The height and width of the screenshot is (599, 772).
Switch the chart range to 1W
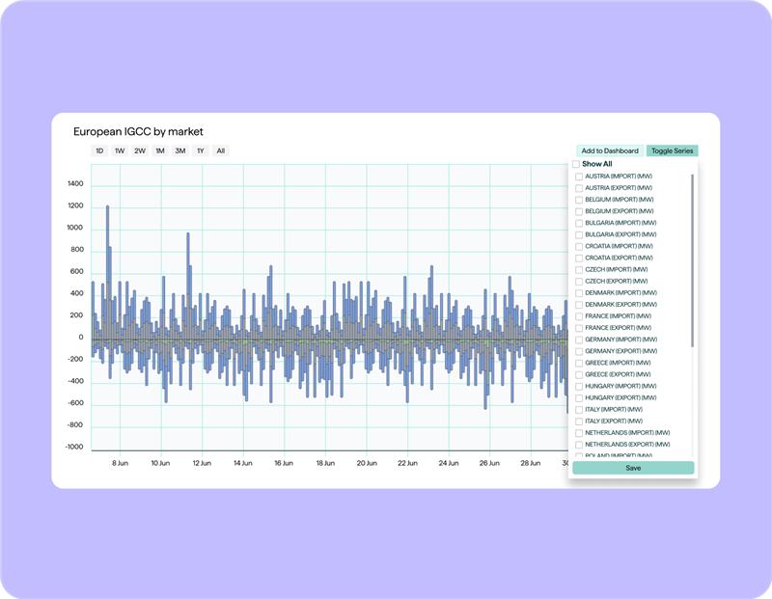coord(120,151)
